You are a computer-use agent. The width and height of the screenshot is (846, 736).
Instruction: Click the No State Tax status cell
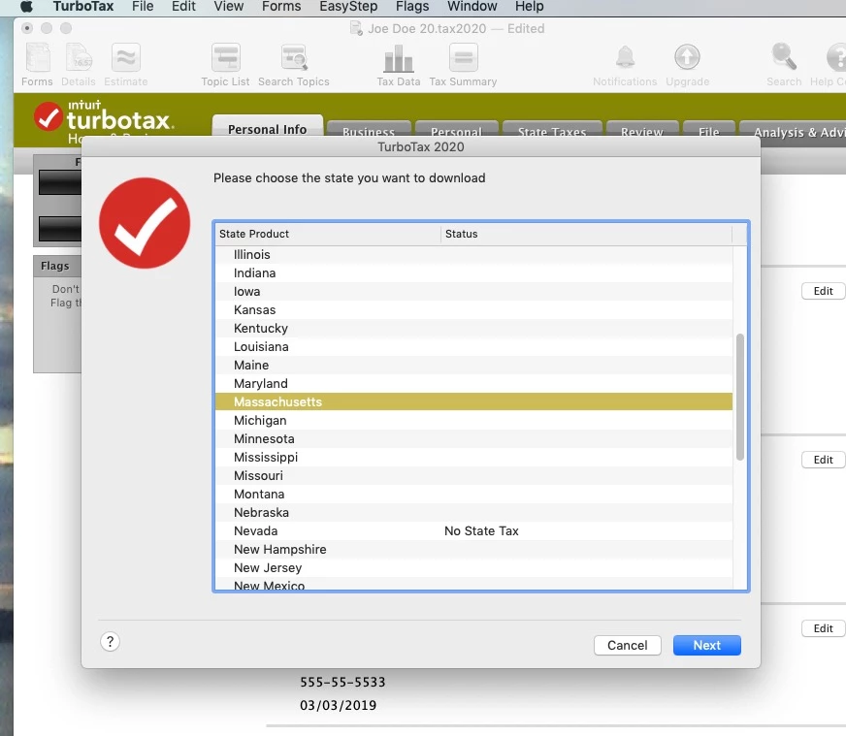click(x=481, y=531)
